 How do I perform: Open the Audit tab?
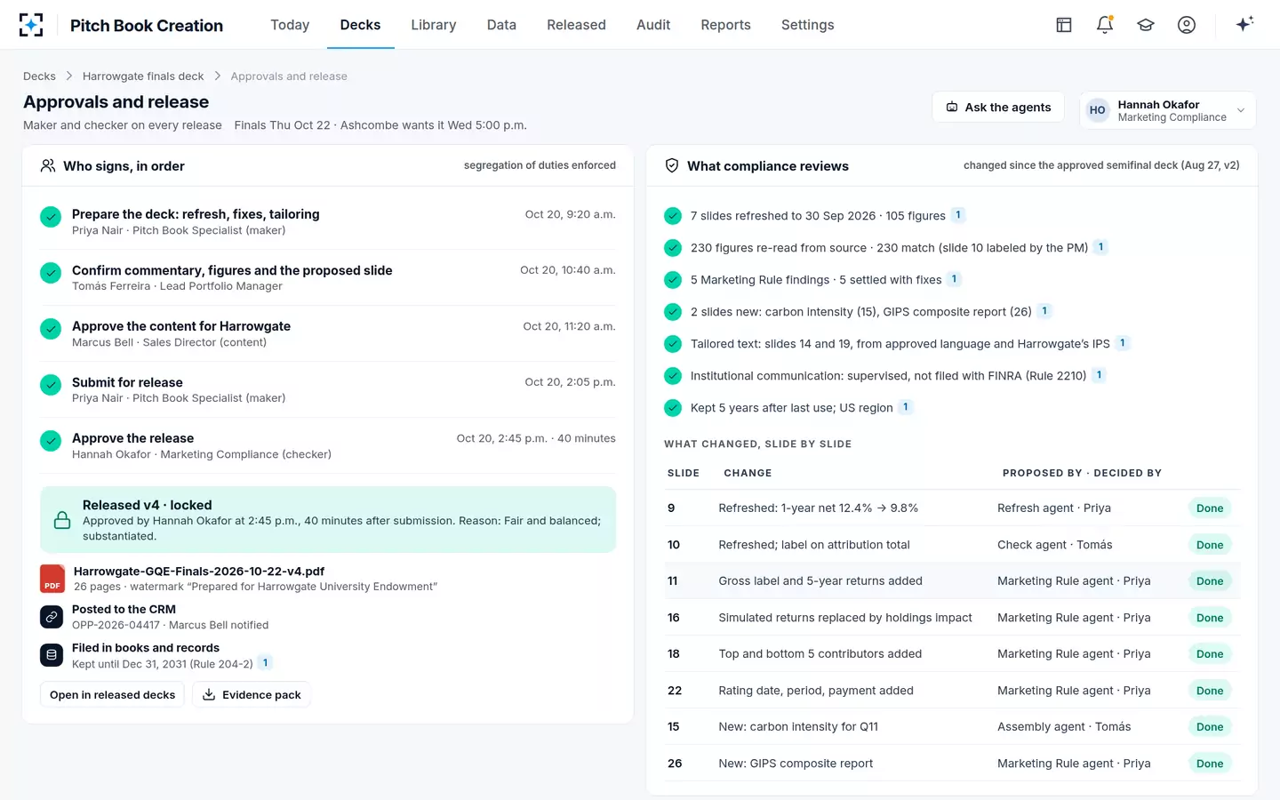[653, 25]
